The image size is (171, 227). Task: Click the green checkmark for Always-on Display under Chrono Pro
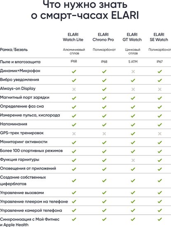click(x=104, y=89)
